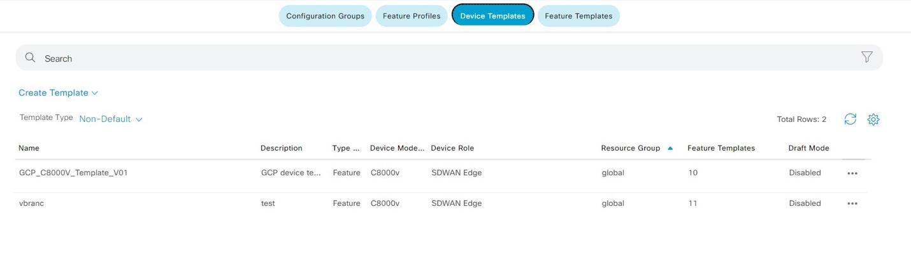
Task: Sort by Device Model column header
Action: coord(397,148)
